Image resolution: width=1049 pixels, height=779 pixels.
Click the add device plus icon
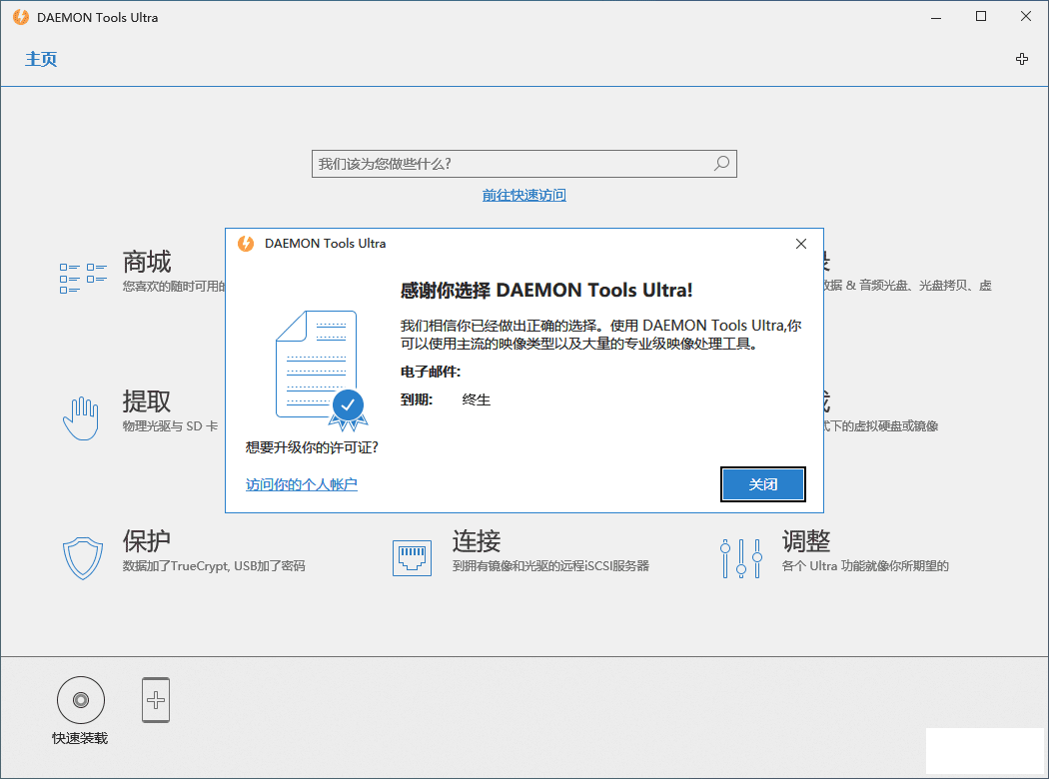156,700
